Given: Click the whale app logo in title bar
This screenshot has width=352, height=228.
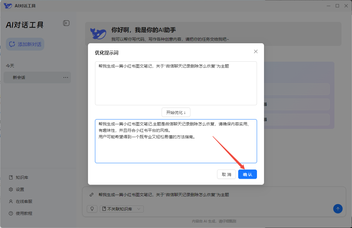Looking at the screenshot, I should click(x=8, y=6).
